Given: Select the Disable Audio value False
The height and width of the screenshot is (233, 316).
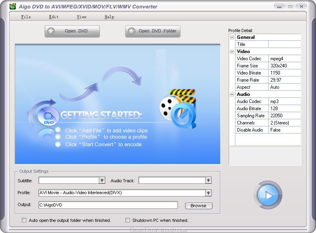Looking at the screenshot, I should click(285, 130).
